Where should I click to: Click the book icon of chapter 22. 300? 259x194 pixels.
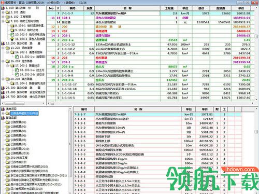coord(3,88)
